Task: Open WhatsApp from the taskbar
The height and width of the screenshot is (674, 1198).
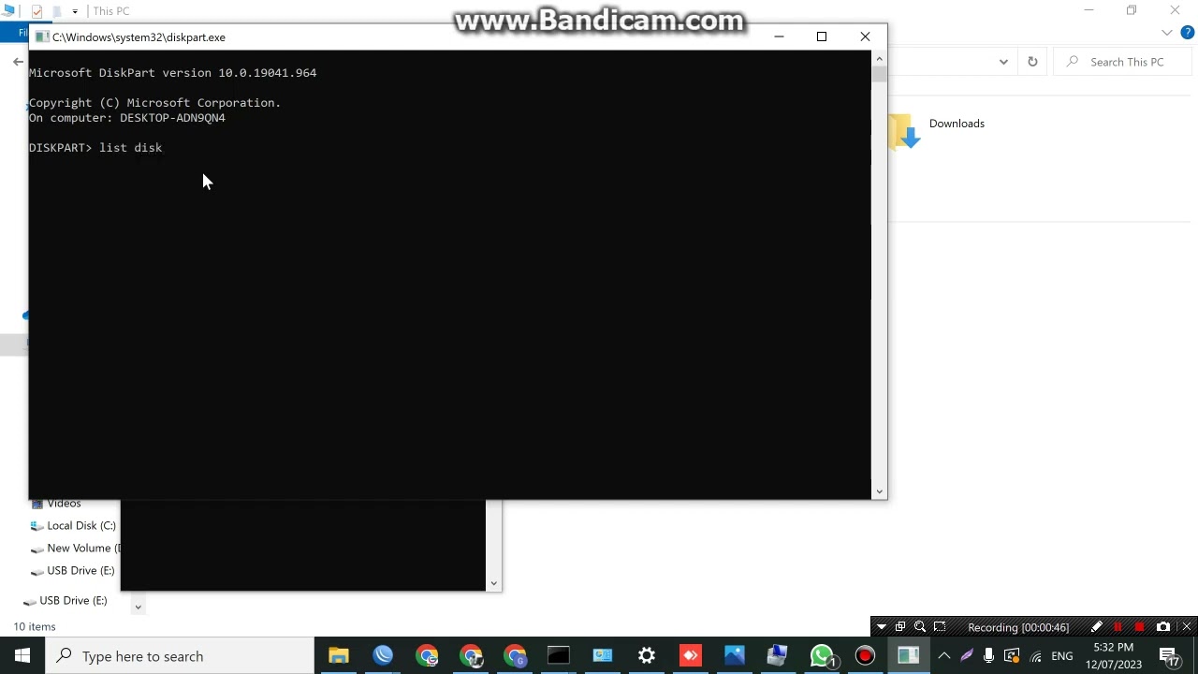Action: click(x=822, y=655)
